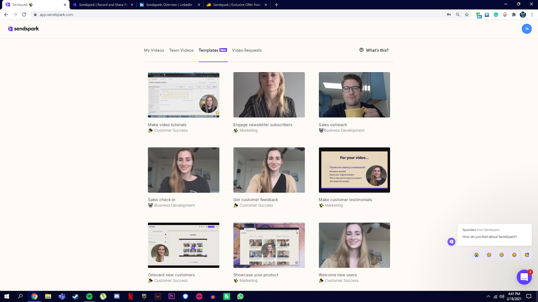Open Microsoft Teams from the taskbar
538x302 pixels.
pos(62,296)
